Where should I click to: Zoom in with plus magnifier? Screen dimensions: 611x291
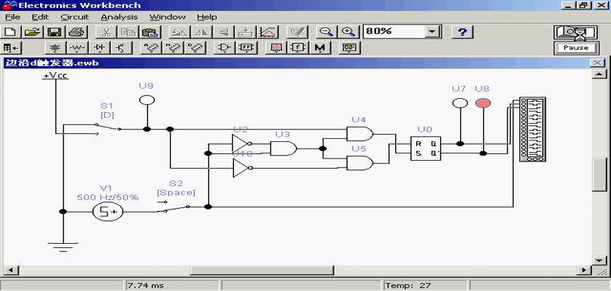348,31
